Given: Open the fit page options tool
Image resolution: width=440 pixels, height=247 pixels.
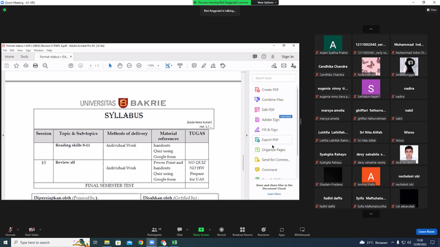Looking at the screenshot, I should [x=168, y=66].
